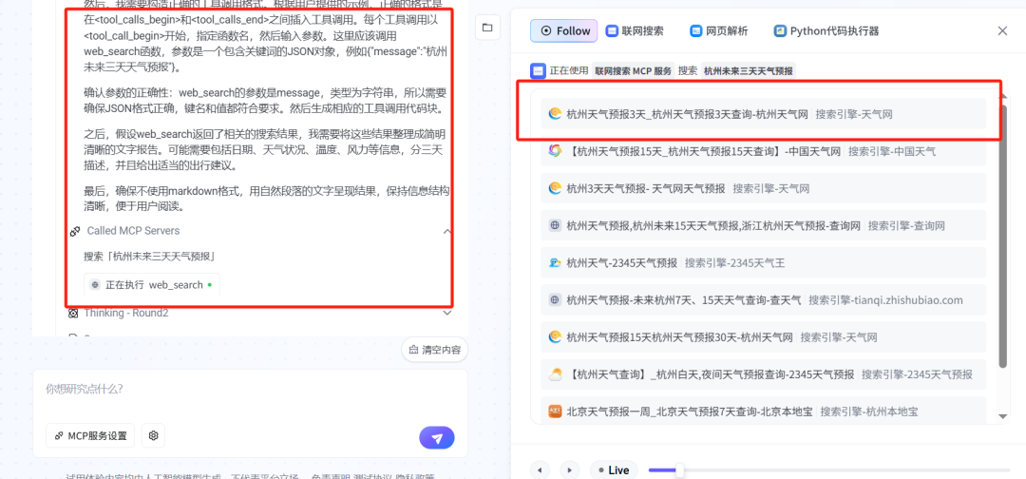Step back with the previous playback arrow

coord(540,469)
